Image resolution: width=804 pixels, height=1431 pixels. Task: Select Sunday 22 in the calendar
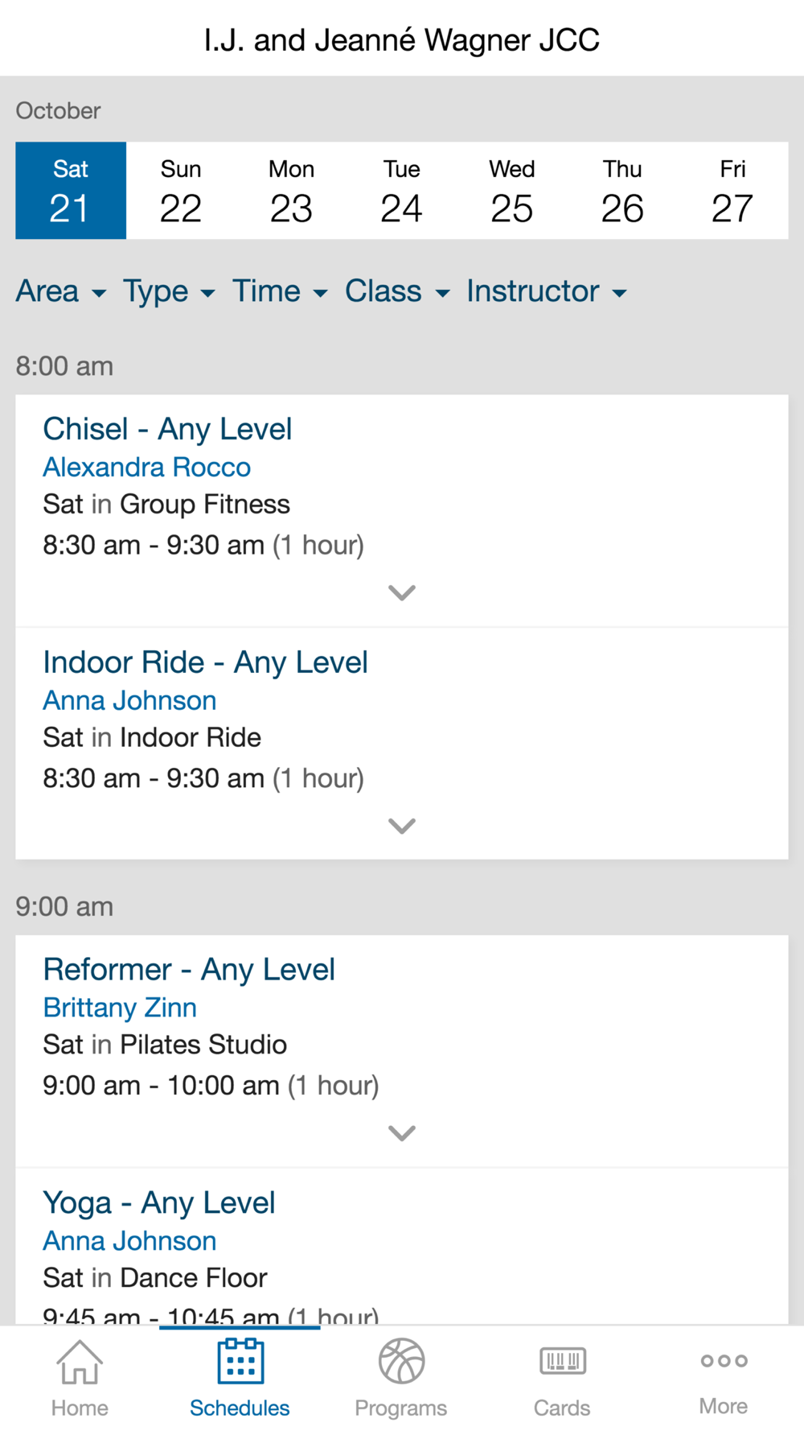(x=181, y=192)
